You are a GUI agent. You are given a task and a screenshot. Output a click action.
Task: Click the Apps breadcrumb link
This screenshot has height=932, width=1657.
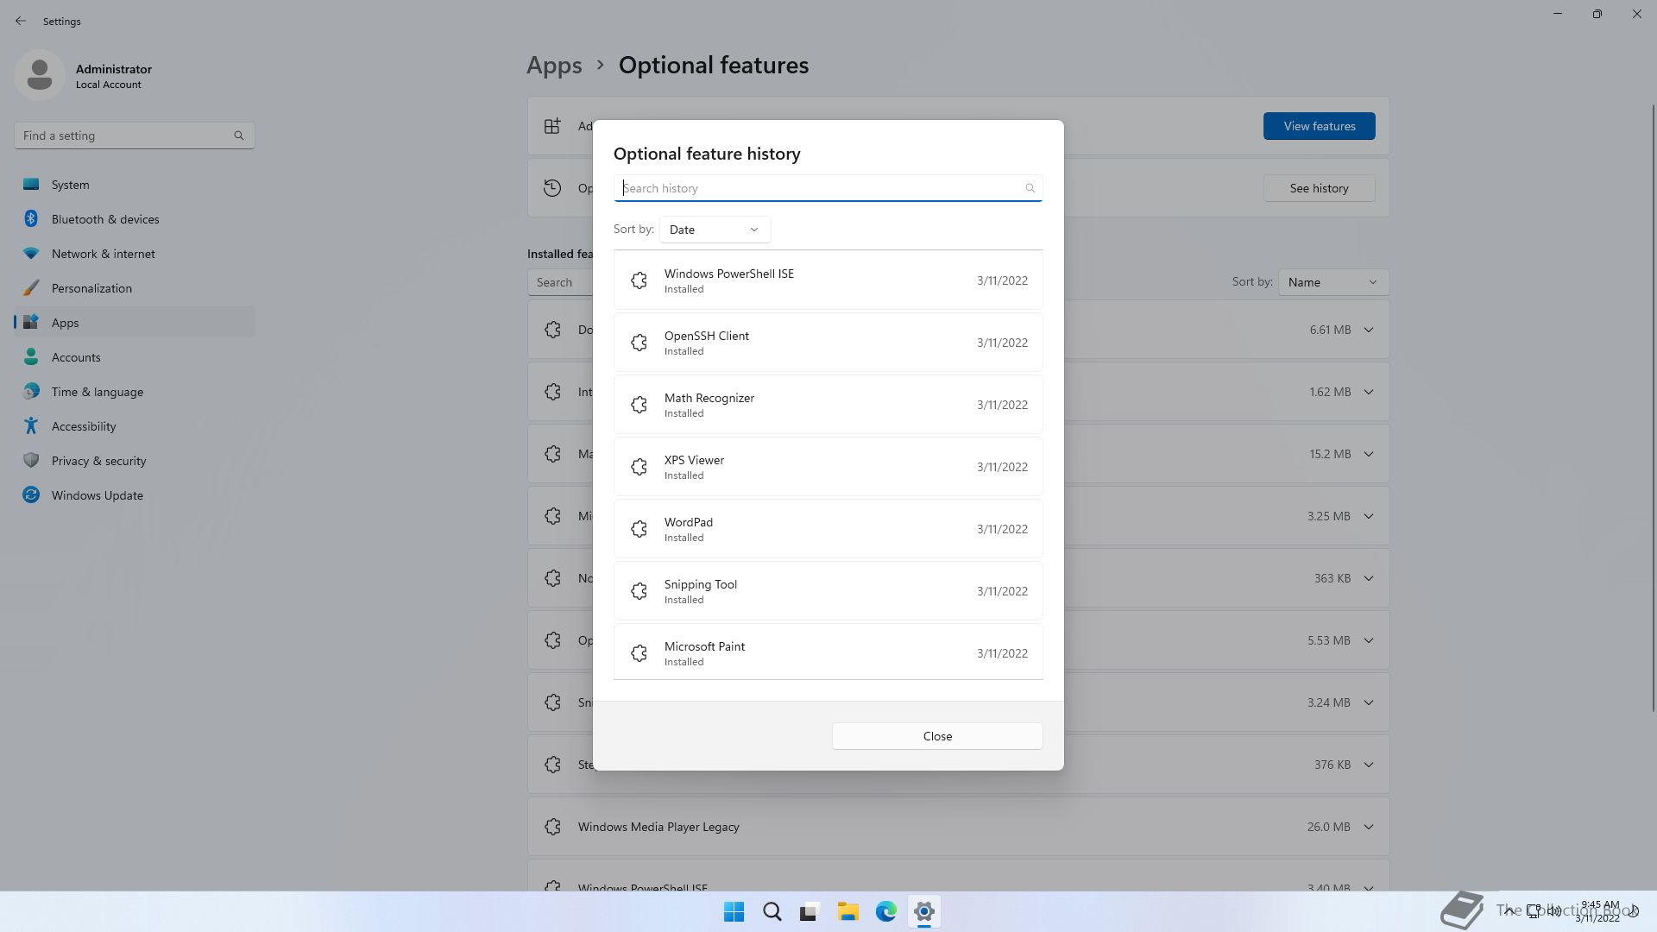pyautogui.click(x=554, y=65)
